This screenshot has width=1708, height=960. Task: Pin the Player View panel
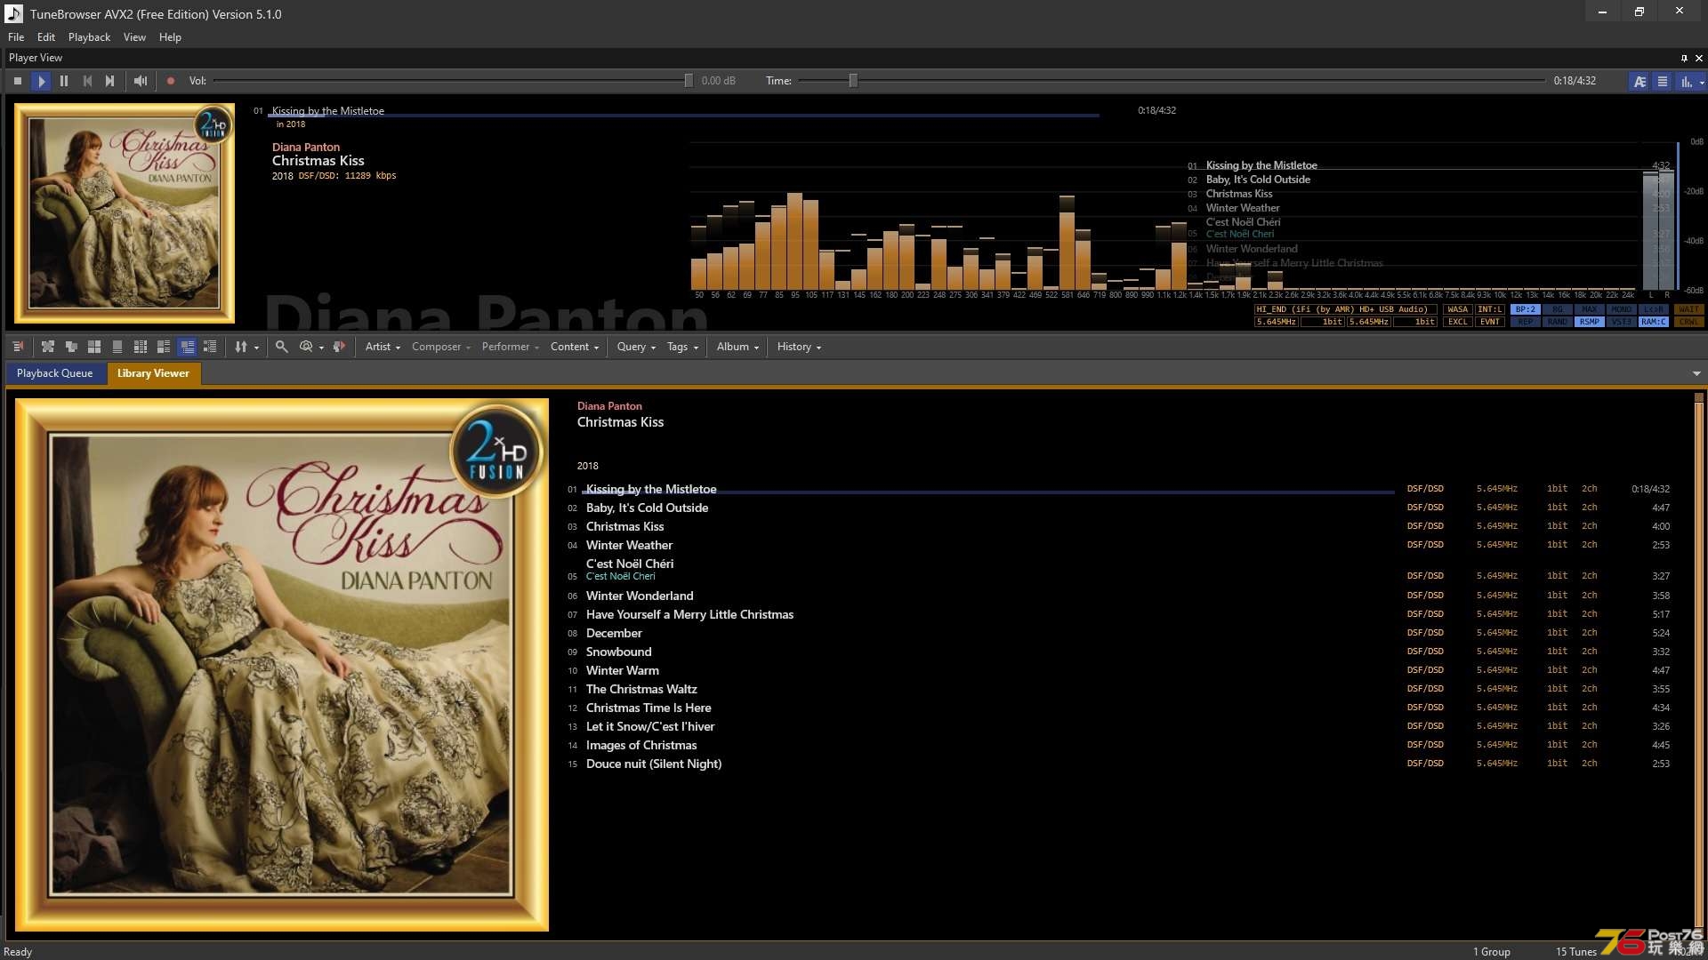pos(1684,58)
